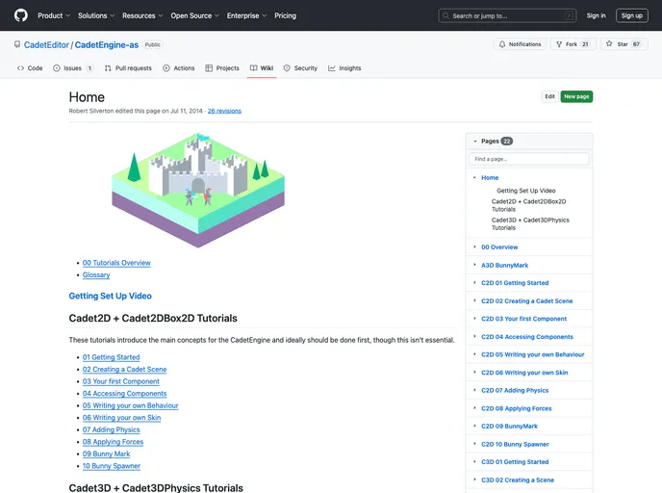The image size is (662, 493).
Task: Click the Issues circle icon
Action: pyautogui.click(x=57, y=68)
